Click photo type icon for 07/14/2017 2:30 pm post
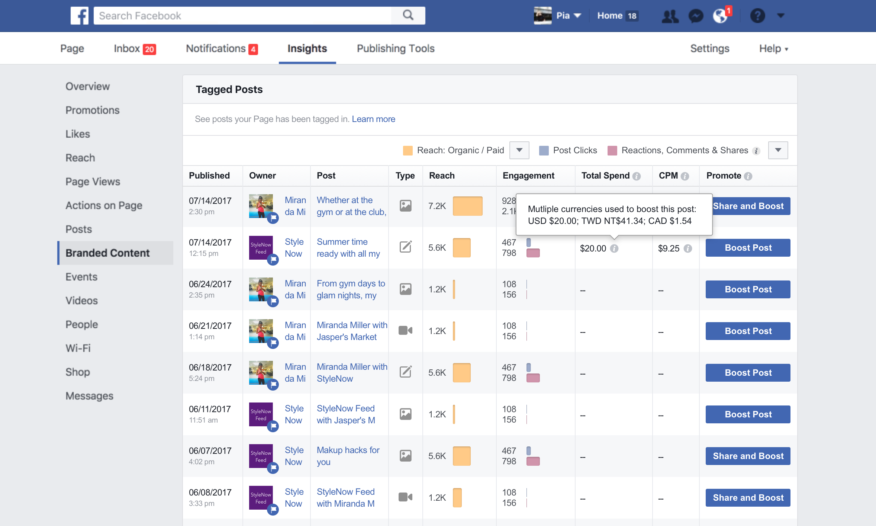The image size is (876, 526). 405,206
